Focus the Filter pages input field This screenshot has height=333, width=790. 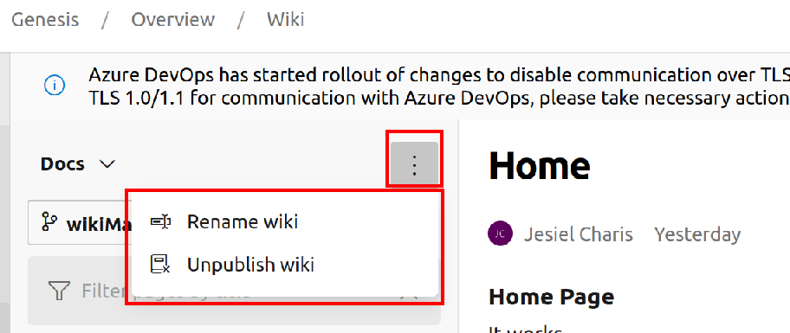tap(234, 291)
